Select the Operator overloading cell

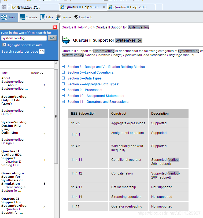pyautogui.click(x=128, y=206)
